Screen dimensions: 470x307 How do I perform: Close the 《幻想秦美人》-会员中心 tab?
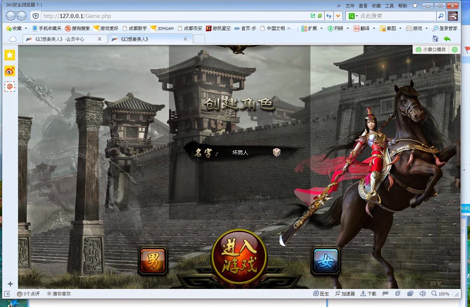point(99,39)
